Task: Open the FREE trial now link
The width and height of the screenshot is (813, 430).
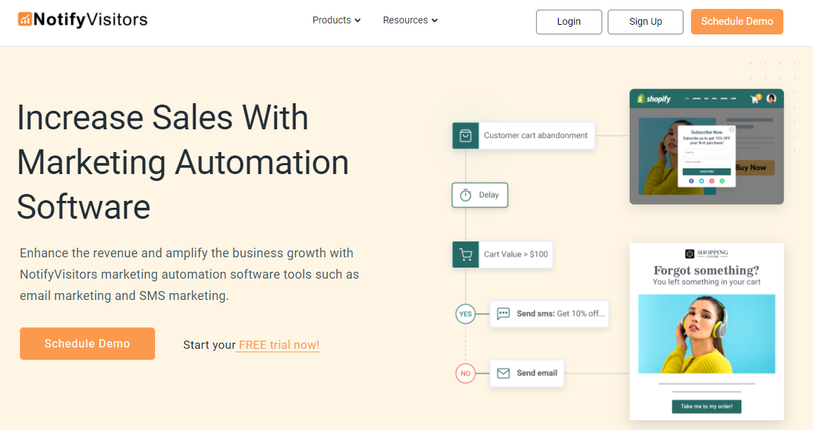Action: coord(278,345)
